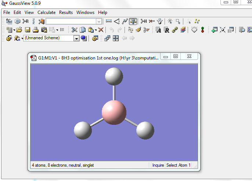
Task: Choose the rubber-band marquee selection tool
Action: click(178, 21)
